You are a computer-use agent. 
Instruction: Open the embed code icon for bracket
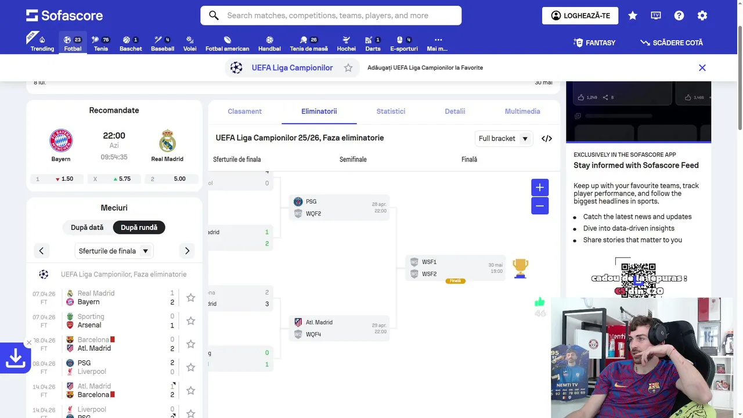tap(547, 139)
